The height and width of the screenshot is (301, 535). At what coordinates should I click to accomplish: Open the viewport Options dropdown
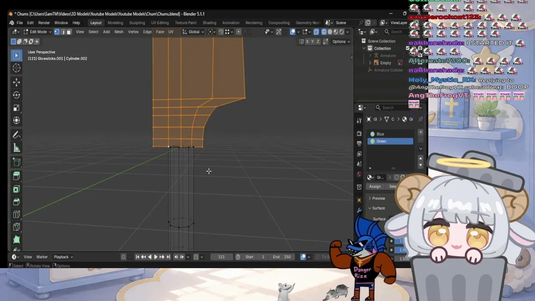tap(341, 41)
